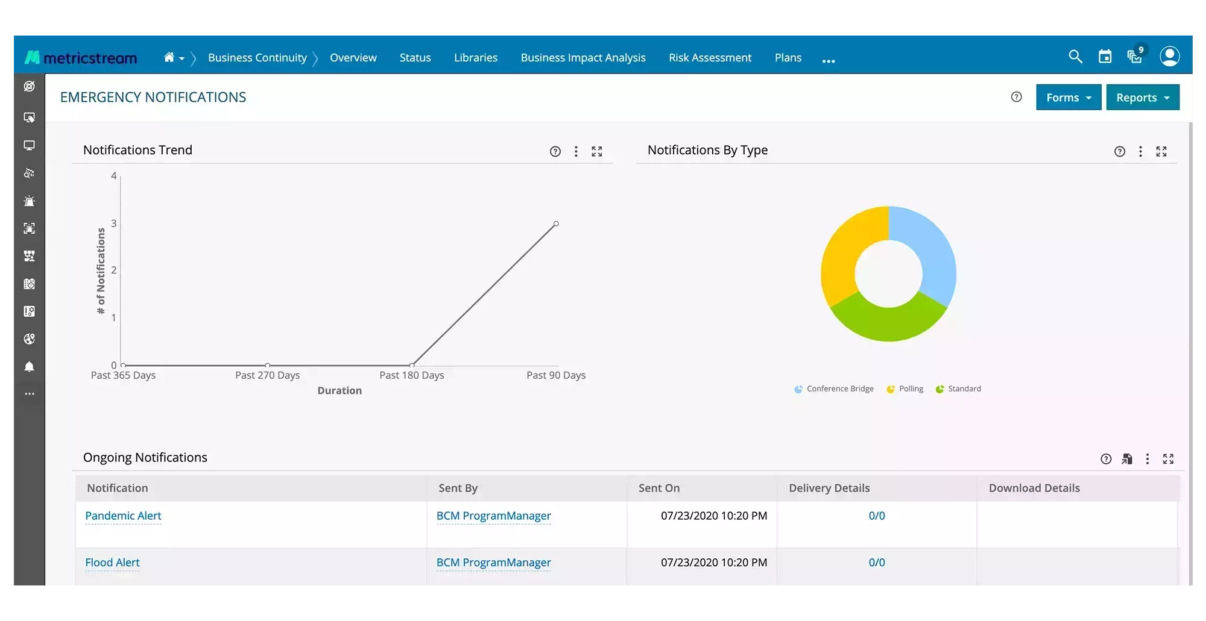1206x621 pixels.
Task: Toggle Polling legend entry
Action: point(904,389)
